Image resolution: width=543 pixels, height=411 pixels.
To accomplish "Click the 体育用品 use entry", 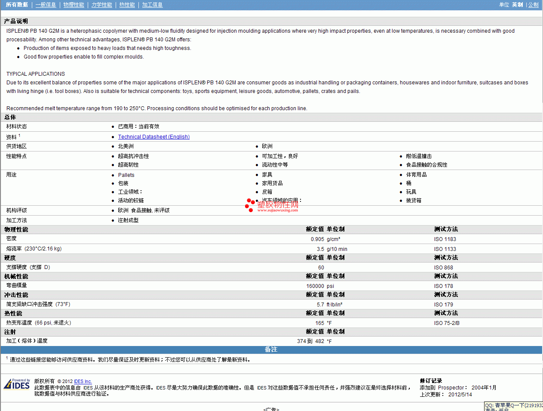I will (x=416, y=175).
